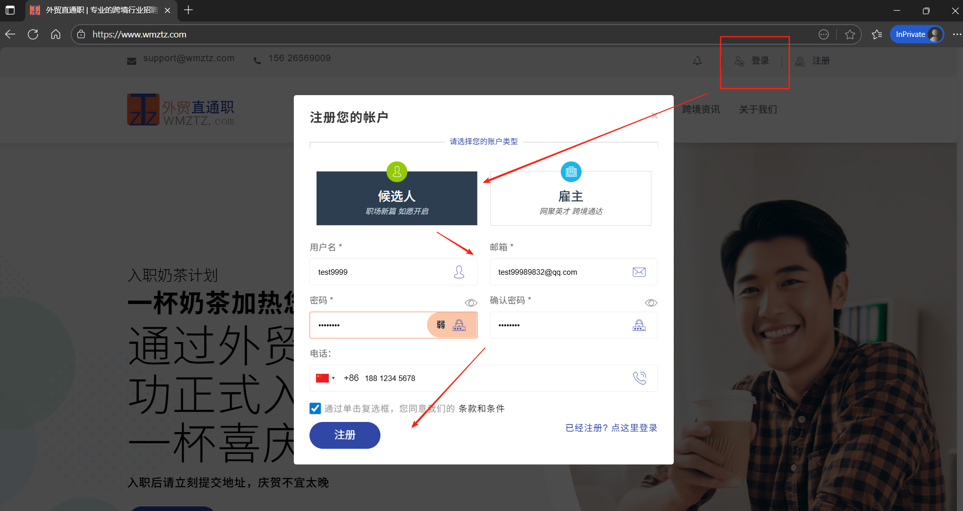
Task: Go to browser home icon
Action: [x=56, y=34]
